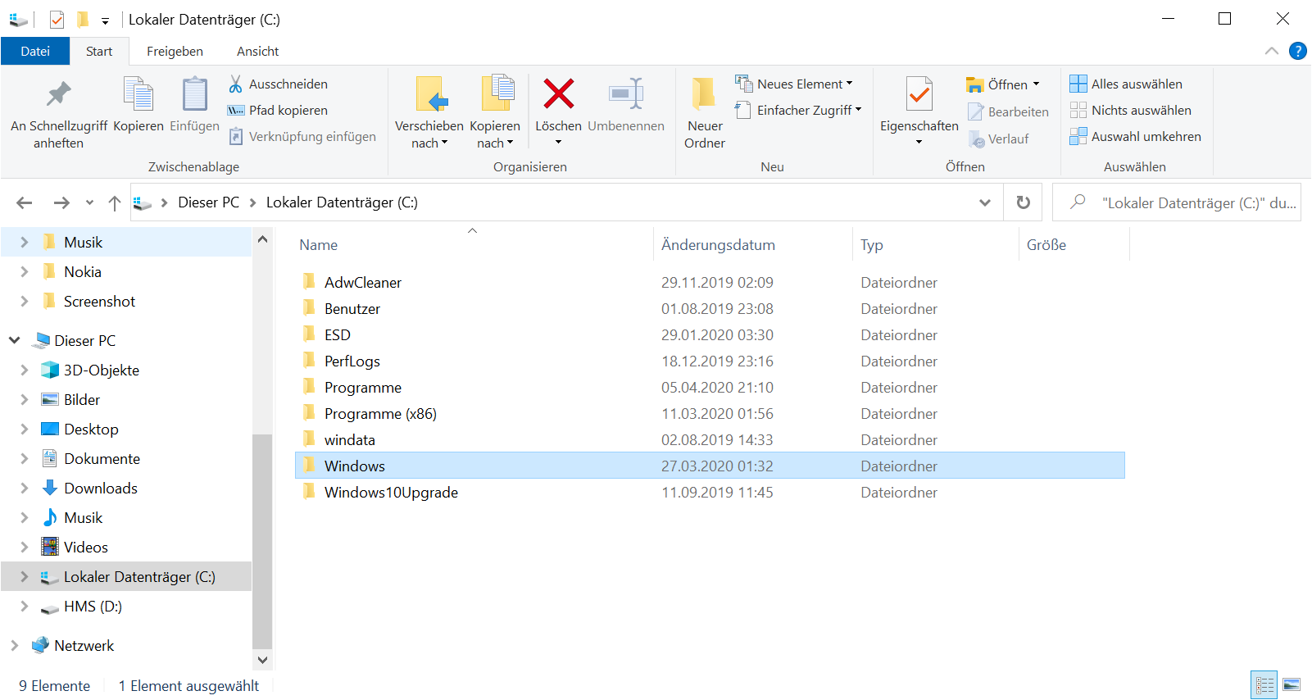The image size is (1312, 700).
Task: Select Dokumente in the navigation pane
Action: (102, 458)
